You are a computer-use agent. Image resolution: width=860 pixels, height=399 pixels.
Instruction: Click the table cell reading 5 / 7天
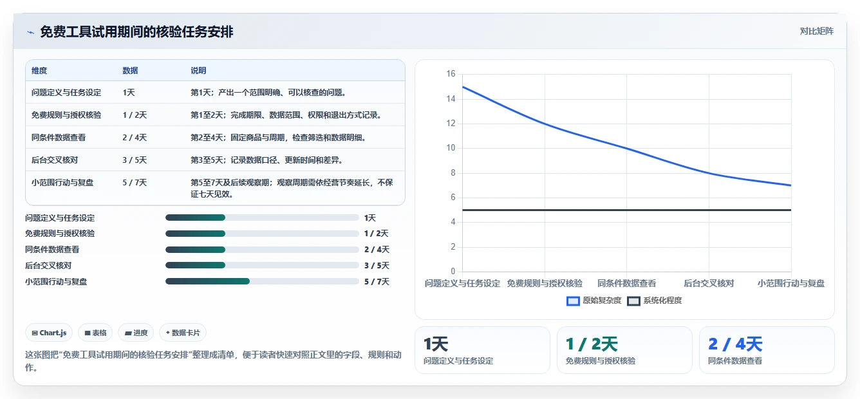135,183
